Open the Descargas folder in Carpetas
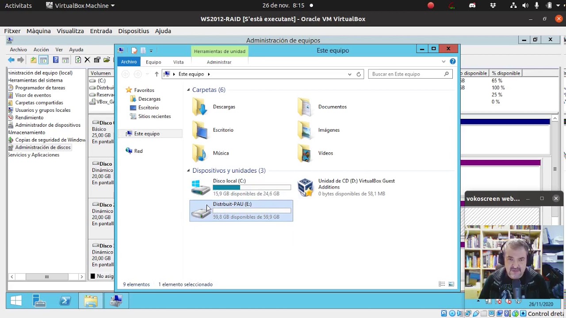This screenshot has width=566, height=318. (214, 107)
